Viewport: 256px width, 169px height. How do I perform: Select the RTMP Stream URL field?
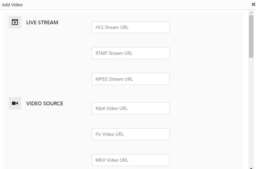tap(131, 53)
